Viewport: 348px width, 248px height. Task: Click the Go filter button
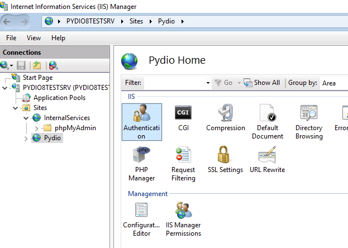[x=223, y=83]
